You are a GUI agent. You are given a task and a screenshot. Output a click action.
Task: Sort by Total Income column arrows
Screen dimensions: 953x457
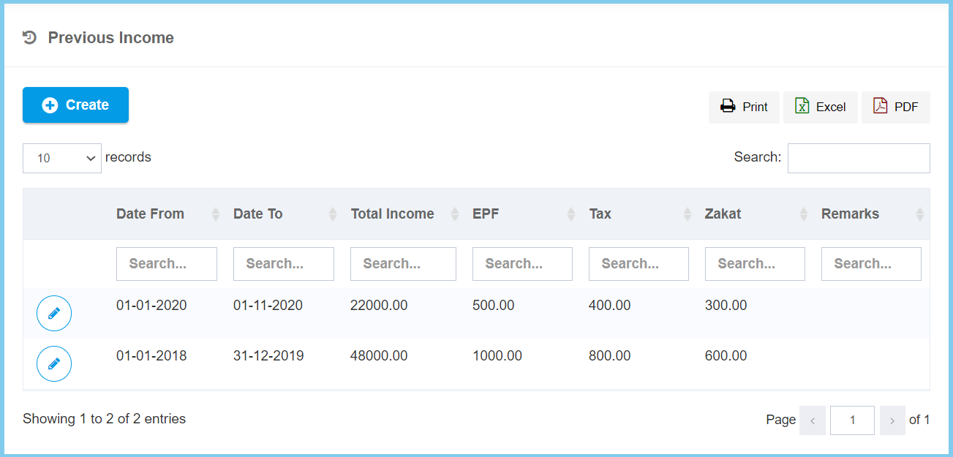point(454,214)
